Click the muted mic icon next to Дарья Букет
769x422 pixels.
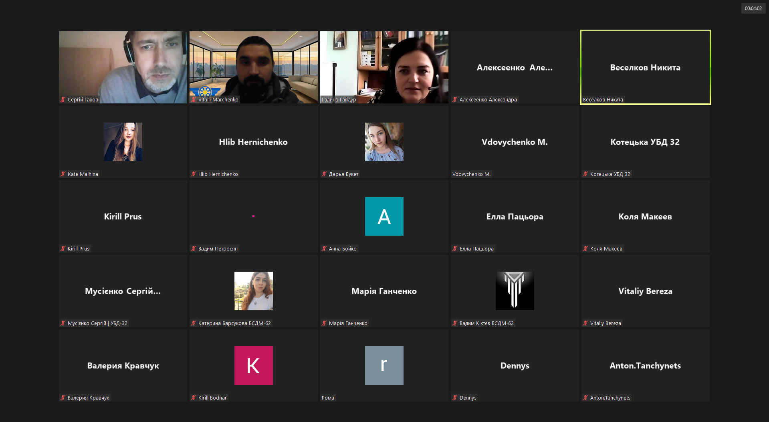[324, 174]
